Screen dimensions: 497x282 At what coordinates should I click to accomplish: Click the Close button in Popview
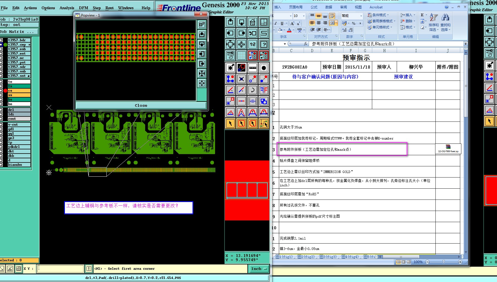click(141, 106)
